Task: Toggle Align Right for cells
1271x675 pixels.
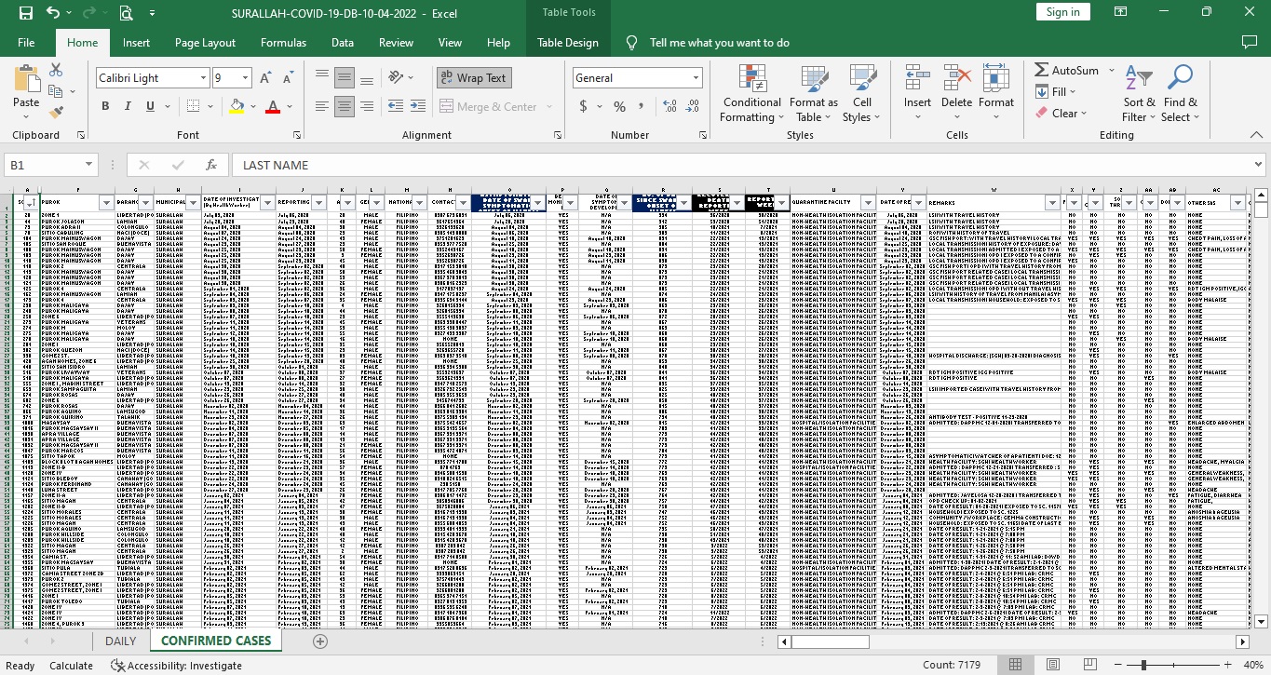Action: tap(367, 107)
